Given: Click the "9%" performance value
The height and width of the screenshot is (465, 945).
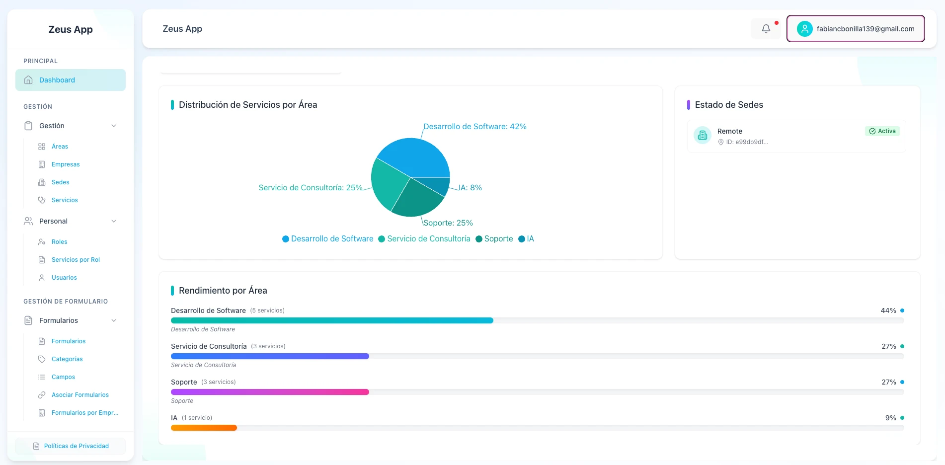Looking at the screenshot, I should pyautogui.click(x=891, y=418).
